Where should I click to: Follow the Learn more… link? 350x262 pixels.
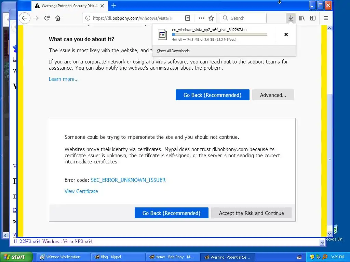tap(64, 79)
